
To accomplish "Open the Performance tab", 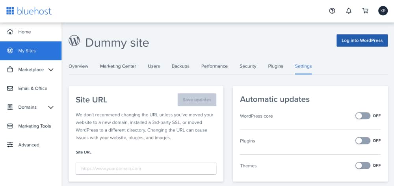I will pos(214,66).
